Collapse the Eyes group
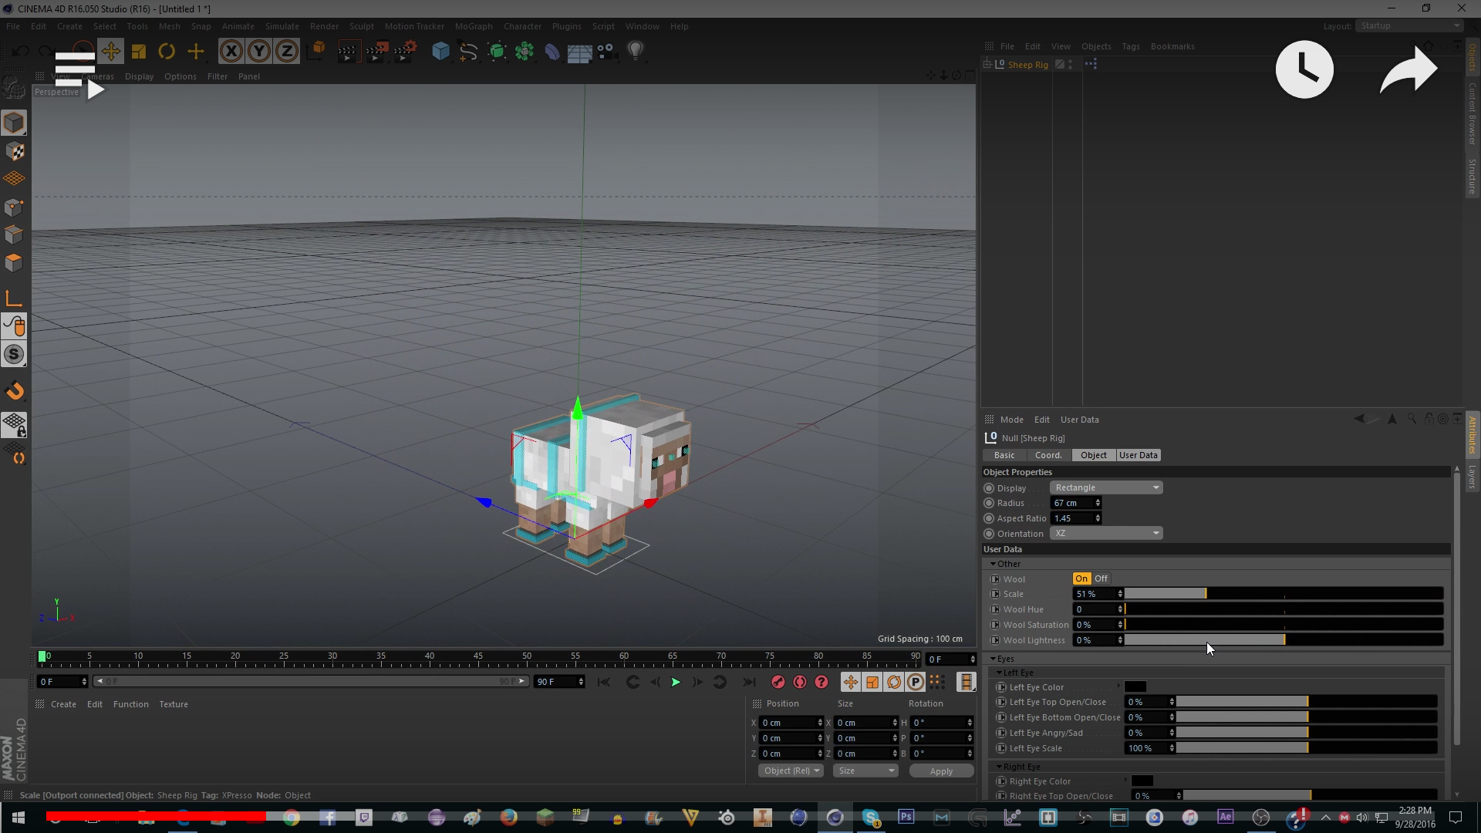Image resolution: width=1481 pixels, height=833 pixels. pyautogui.click(x=994, y=659)
